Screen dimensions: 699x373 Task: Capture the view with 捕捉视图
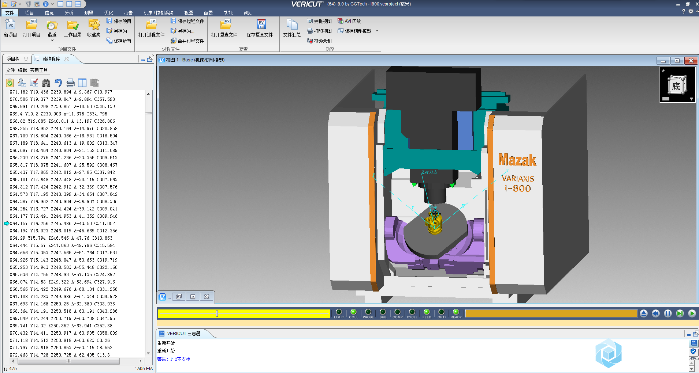point(319,21)
